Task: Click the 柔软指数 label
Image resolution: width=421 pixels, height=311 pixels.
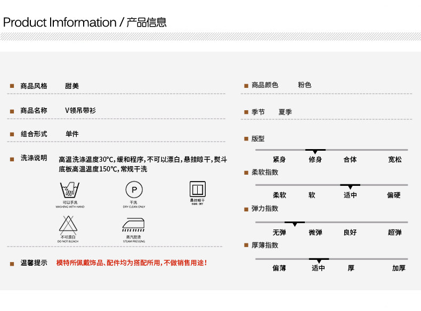Action: tap(265, 172)
